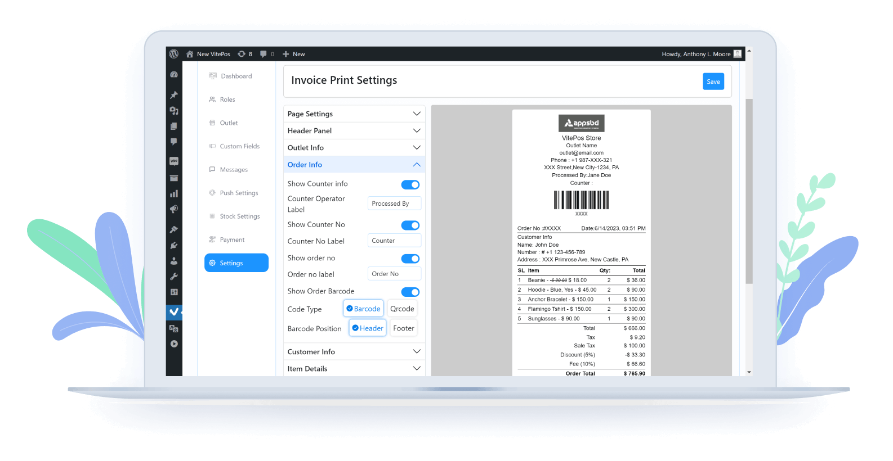Click the barcode image in invoice preview

(581, 200)
